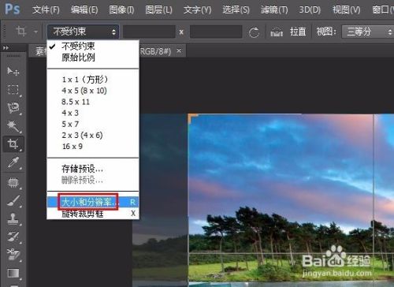This screenshot has height=287, width=394.
Task: Select the Spot Healing Brush tool
Action: coord(13,182)
